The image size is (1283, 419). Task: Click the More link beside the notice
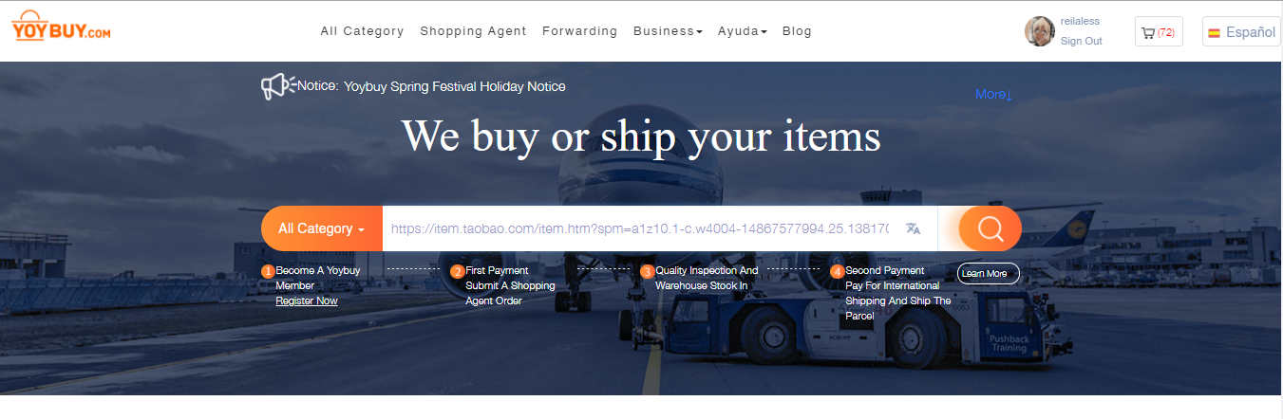click(x=994, y=95)
